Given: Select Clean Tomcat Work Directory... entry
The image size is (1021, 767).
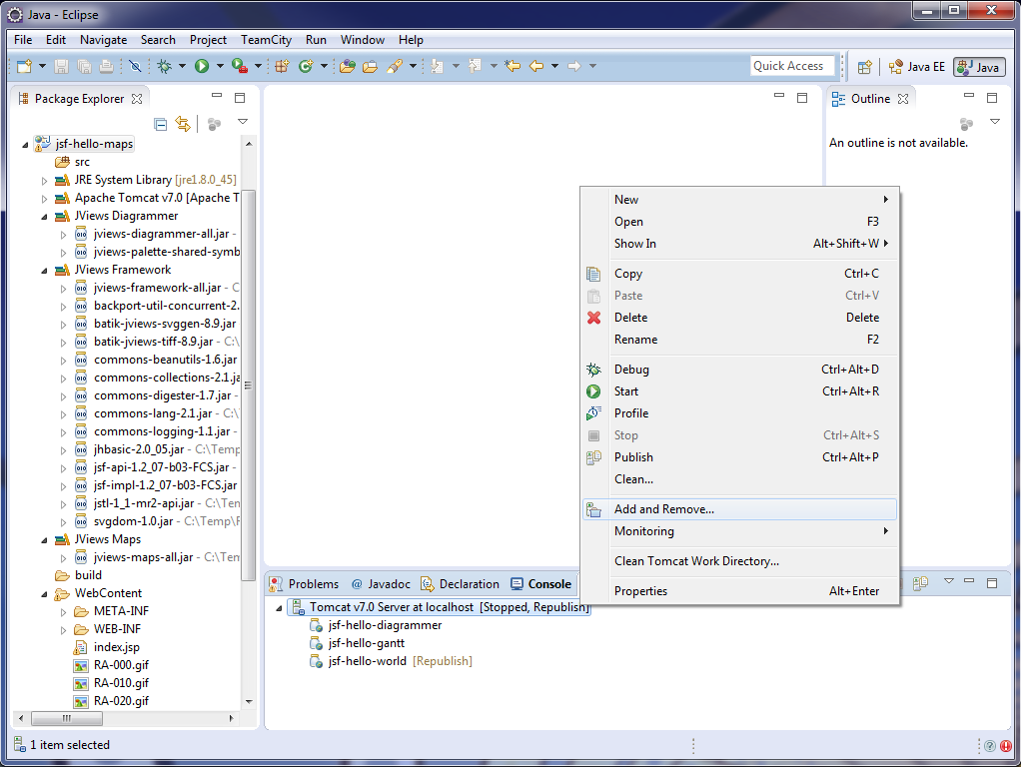Looking at the screenshot, I should (696, 561).
